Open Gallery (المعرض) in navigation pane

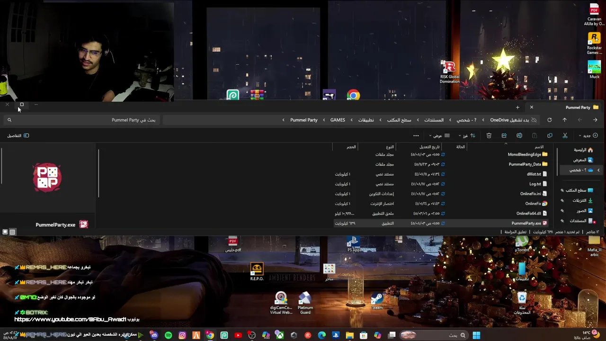583,160
